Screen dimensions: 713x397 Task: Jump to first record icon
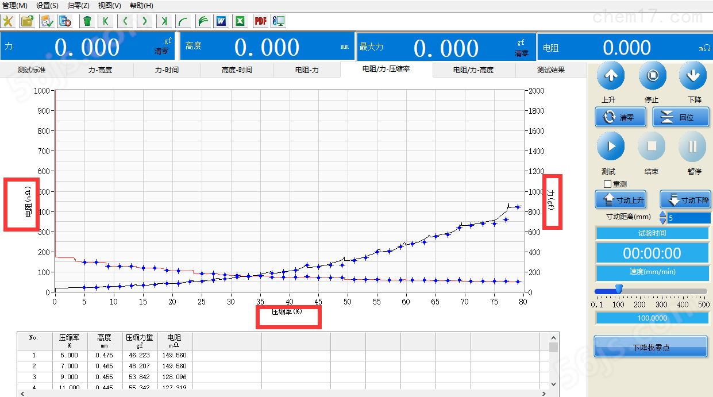tap(106, 21)
